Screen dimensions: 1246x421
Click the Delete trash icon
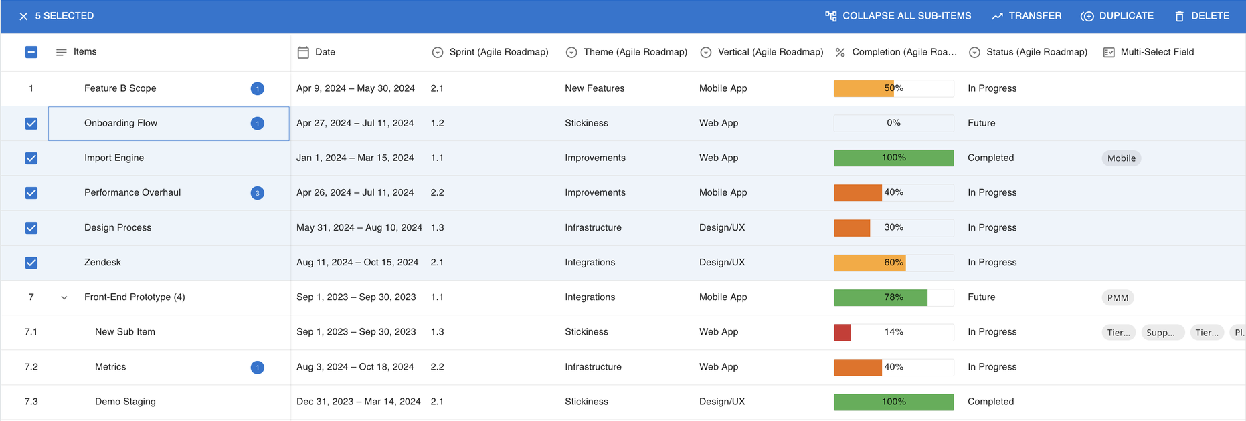1179,16
